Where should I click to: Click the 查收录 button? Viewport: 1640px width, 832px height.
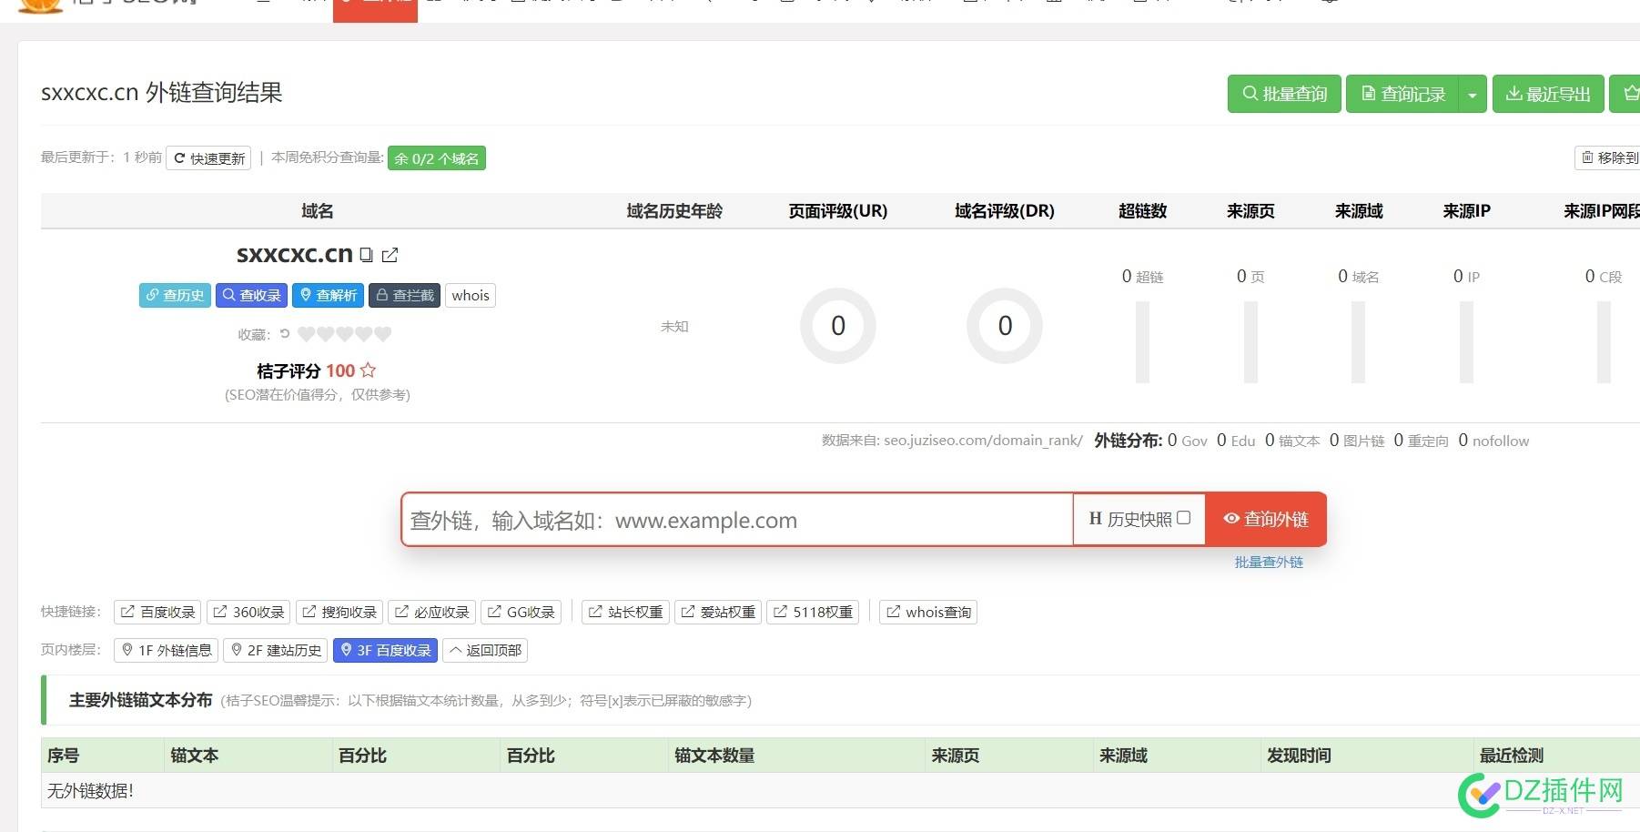[x=252, y=295]
